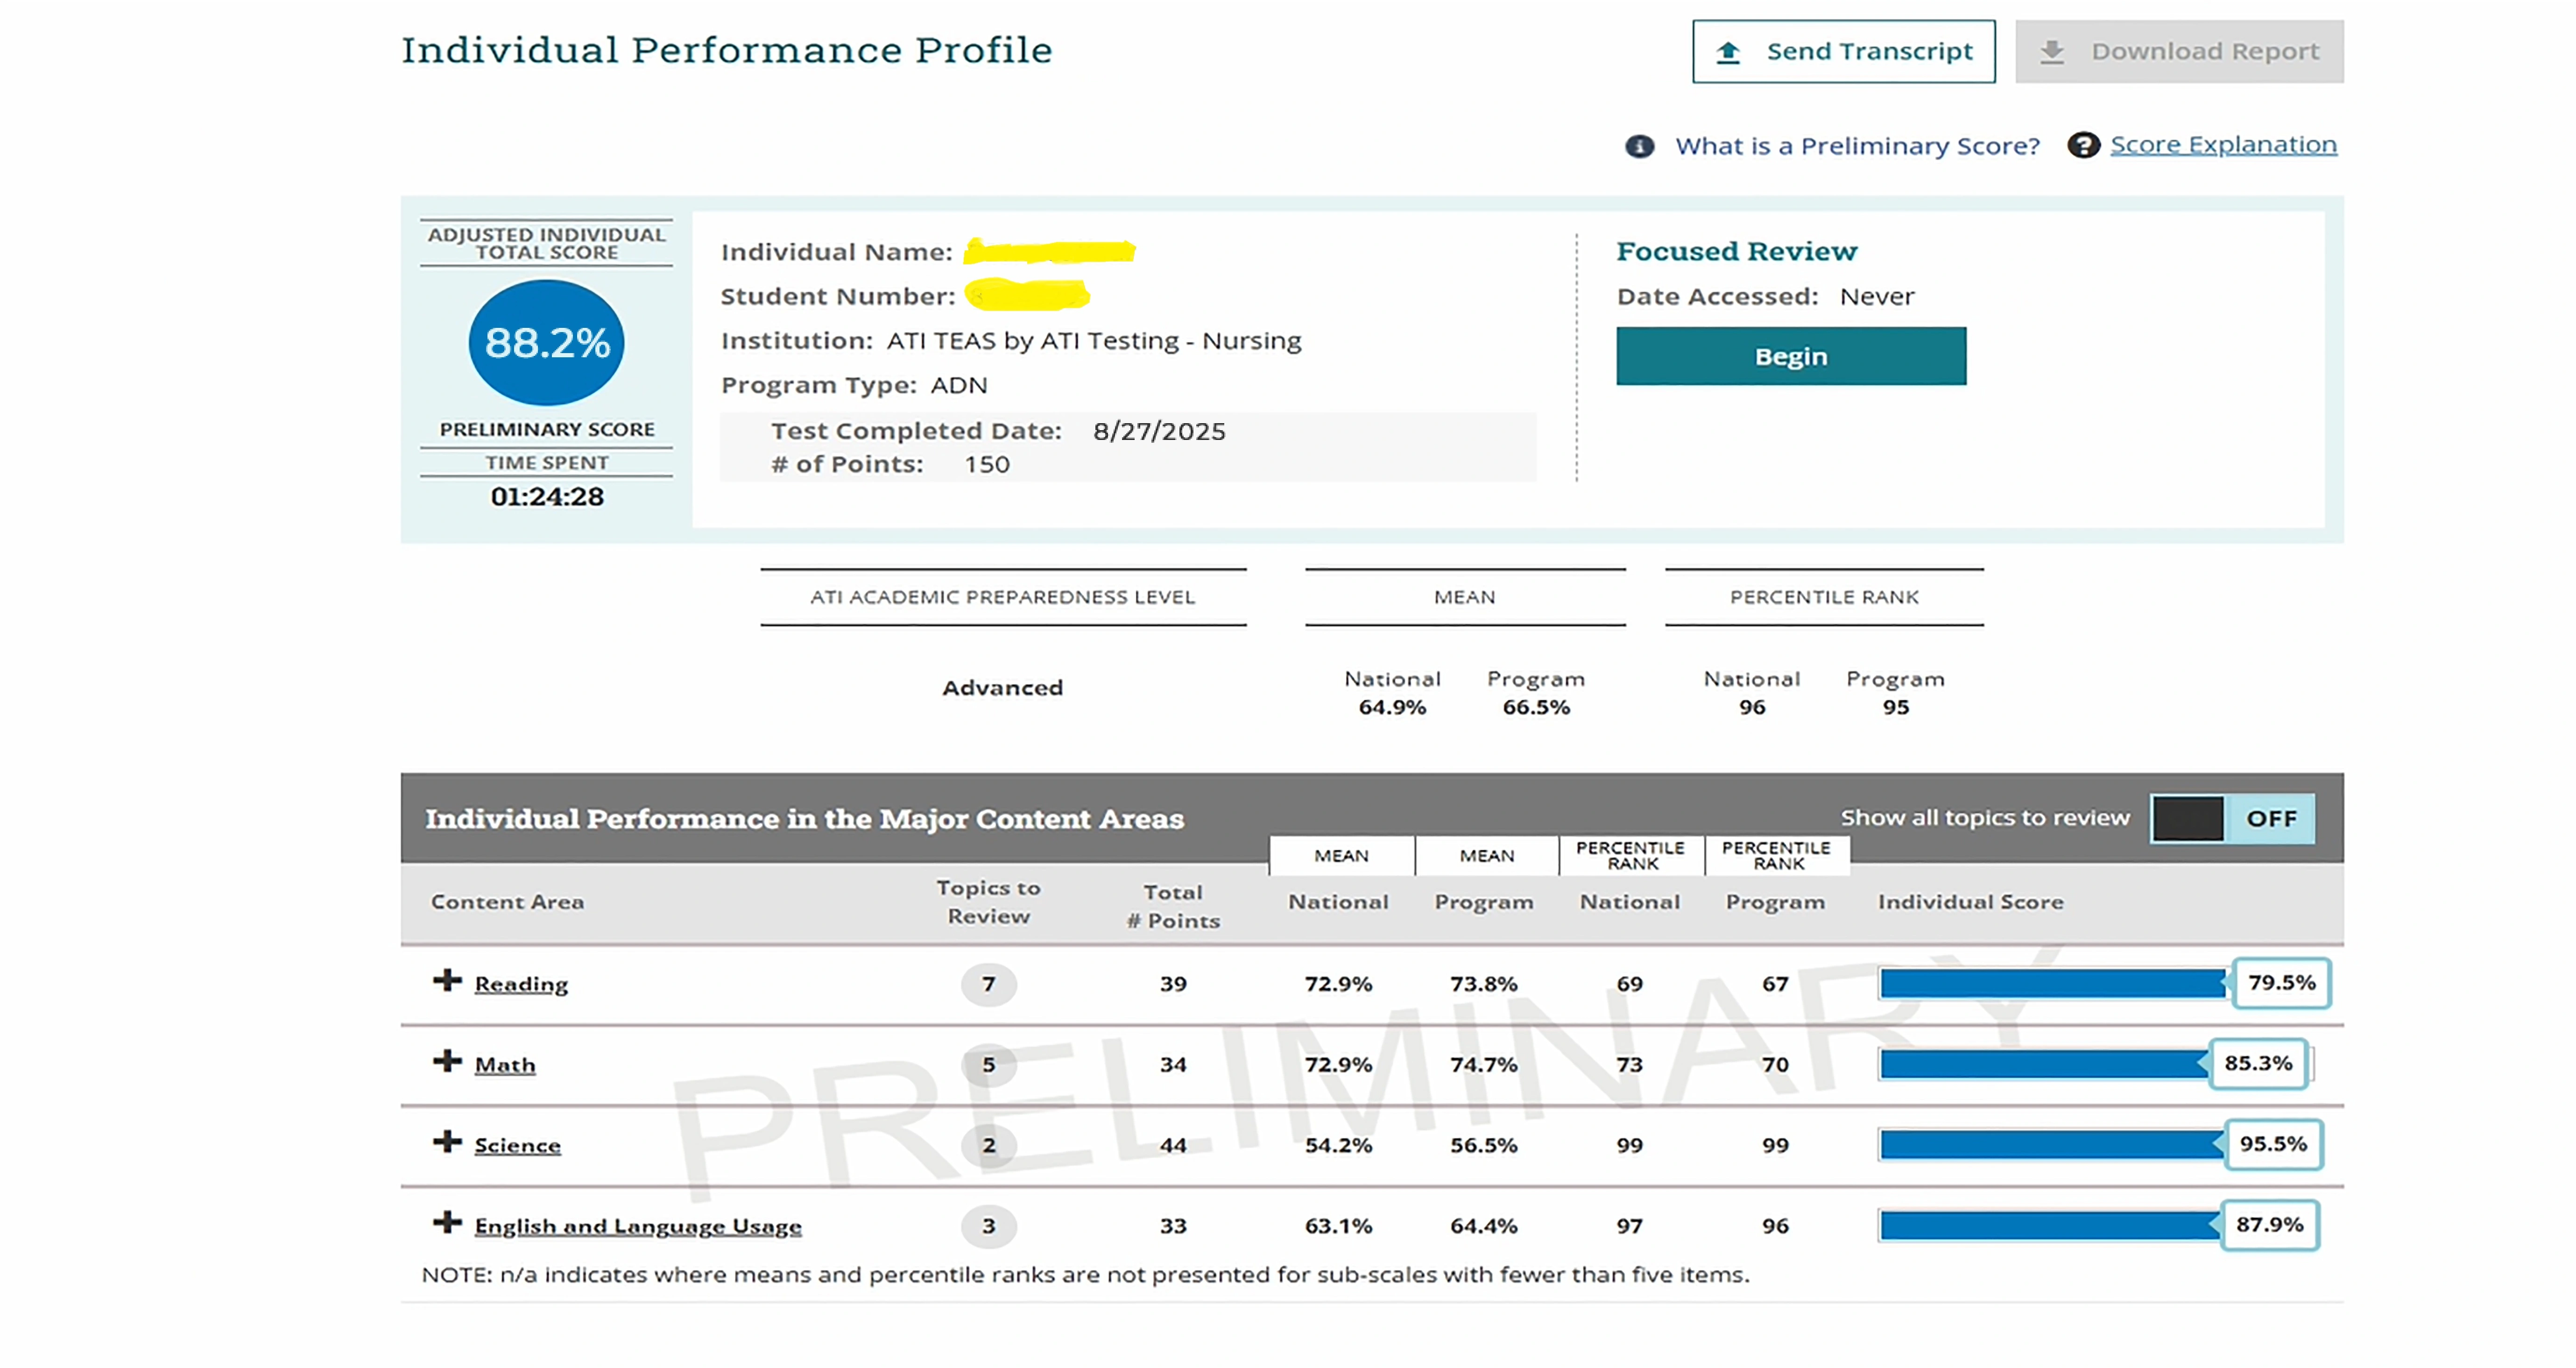Open the Score Explanation link

[2223, 145]
